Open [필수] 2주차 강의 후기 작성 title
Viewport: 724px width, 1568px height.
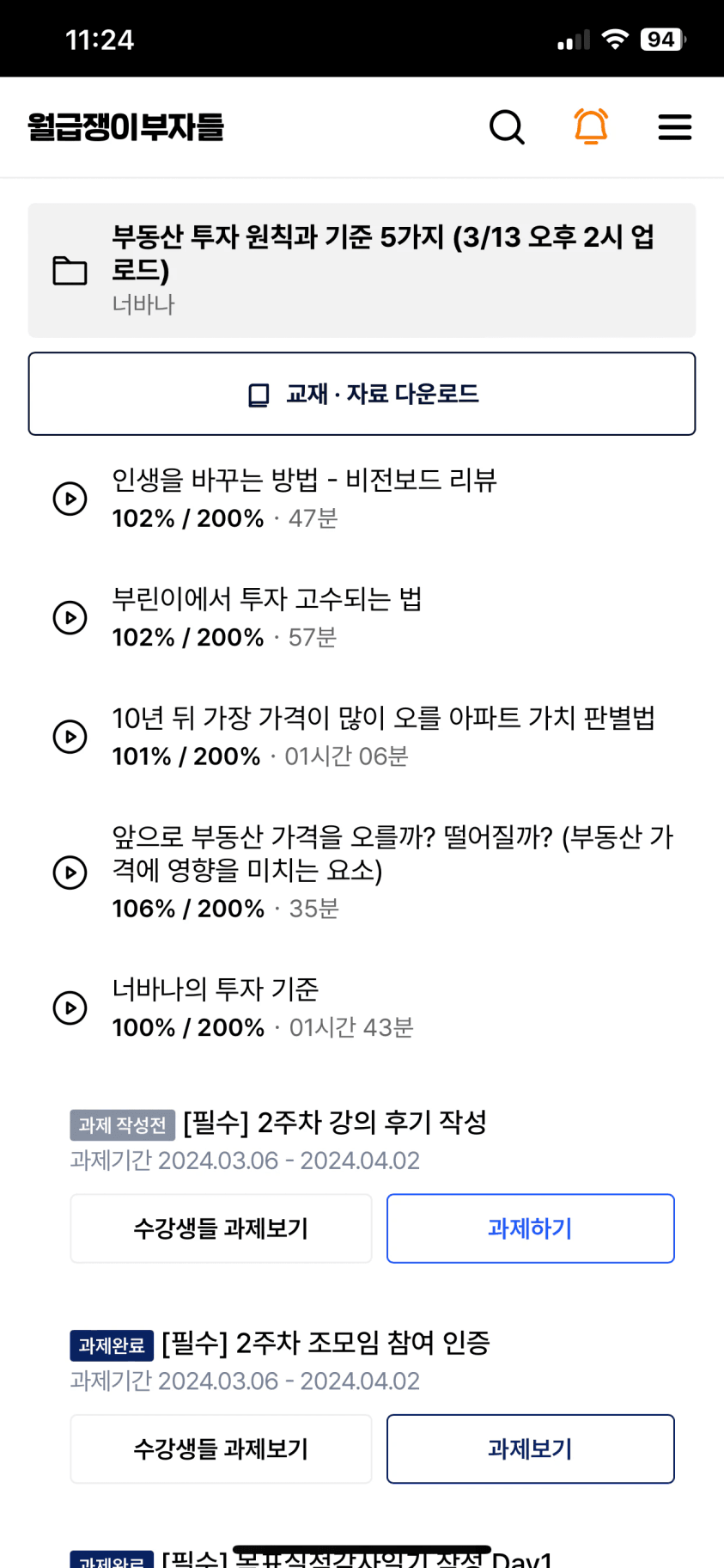(x=335, y=1123)
